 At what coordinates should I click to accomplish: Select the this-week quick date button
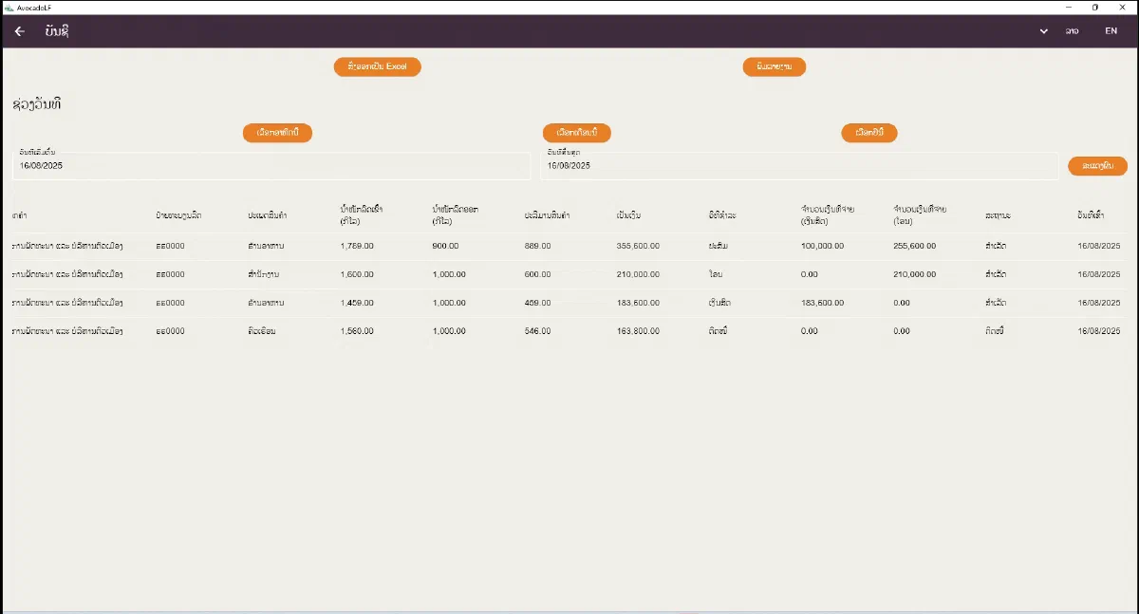(278, 133)
